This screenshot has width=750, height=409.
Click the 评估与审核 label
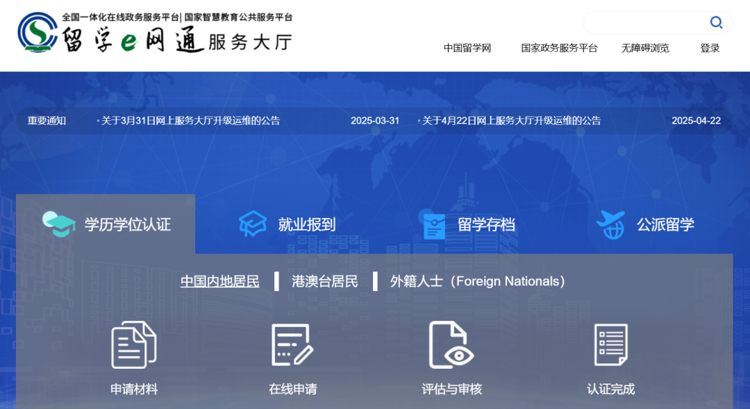(451, 390)
